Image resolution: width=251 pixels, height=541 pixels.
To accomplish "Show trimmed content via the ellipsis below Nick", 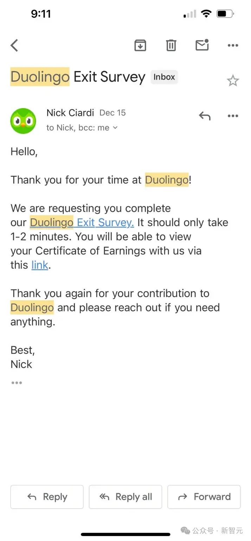I will click(x=17, y=383).
